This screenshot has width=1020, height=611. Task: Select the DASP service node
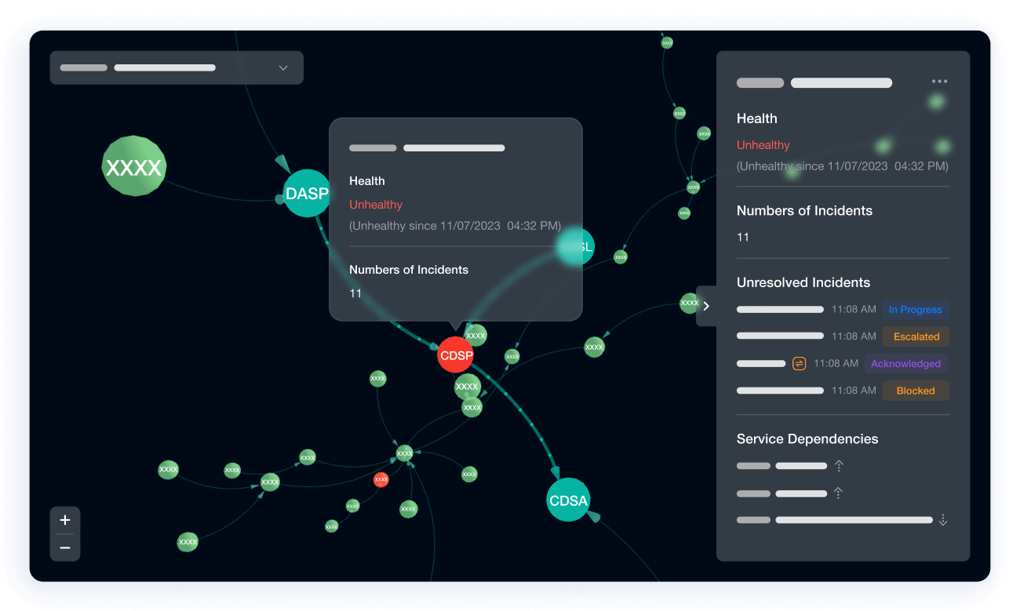pyautogui.click(x=307, y=194)
